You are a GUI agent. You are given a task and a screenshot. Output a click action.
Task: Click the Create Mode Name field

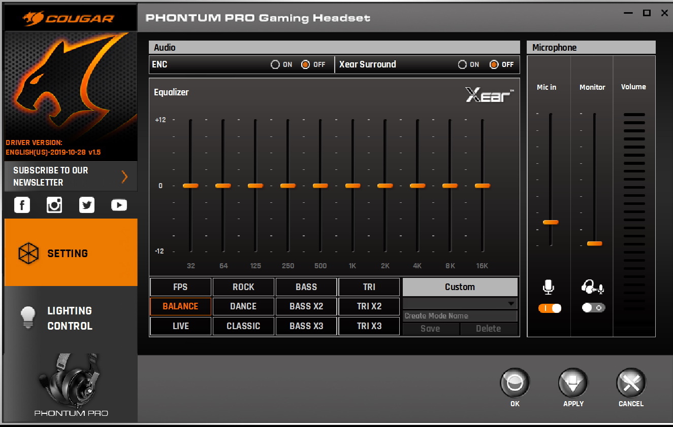(x=459, y=316)
